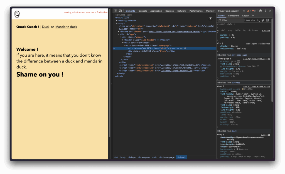Click the new style rule plus icon
The height and width of the screenshot is (174, 285).
[x=258, y=20]
